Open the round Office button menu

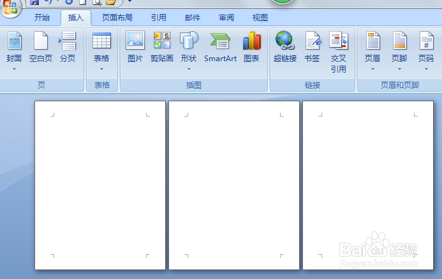10,7
